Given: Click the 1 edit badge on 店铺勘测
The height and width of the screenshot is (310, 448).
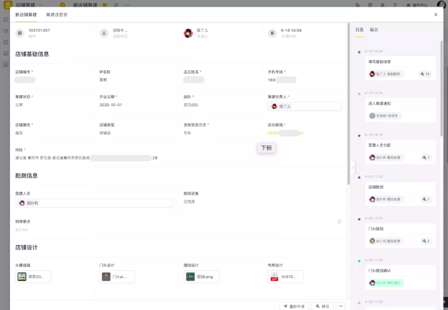Looking at the screenshot, I should [x=426, y=199].
